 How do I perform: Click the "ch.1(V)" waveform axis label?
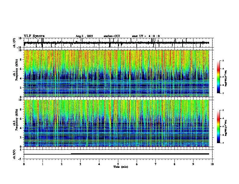pos(14,43)
